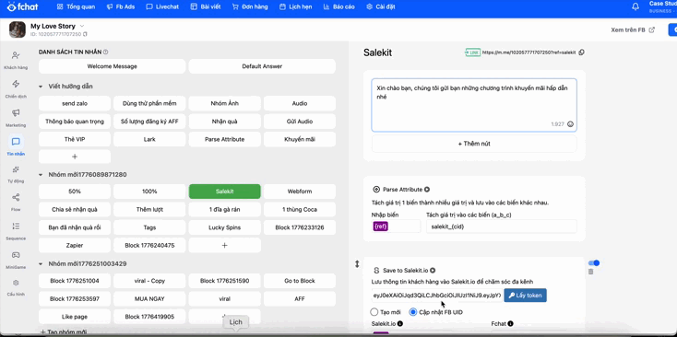The width and height of the screenshot is (677, 337).
Task: Click the Tạo nhóm mới link
Action: coord(63,331)
